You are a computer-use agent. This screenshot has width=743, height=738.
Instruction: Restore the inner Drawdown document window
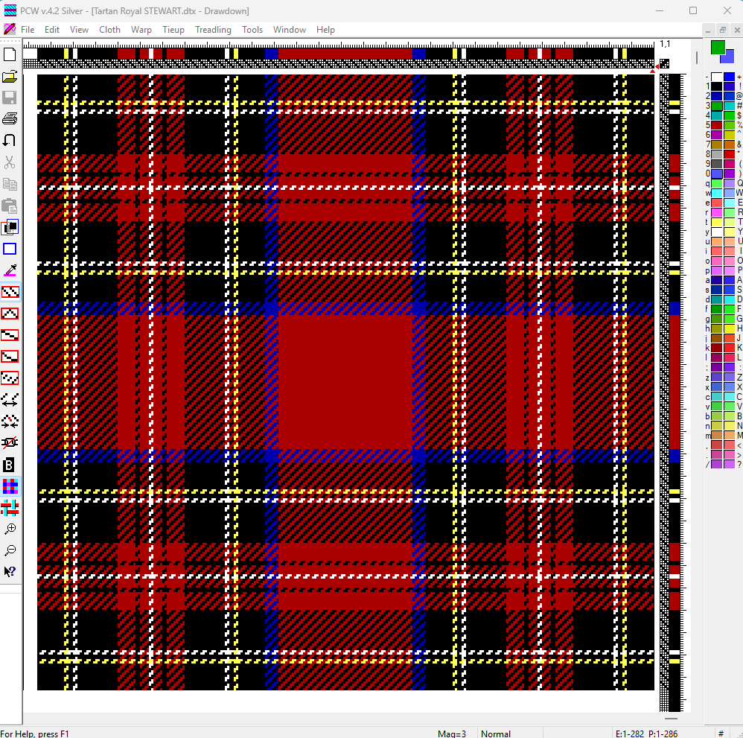tap(723, 30)
